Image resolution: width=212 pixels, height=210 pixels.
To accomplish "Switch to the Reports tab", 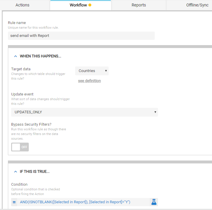I will point(139,5).
